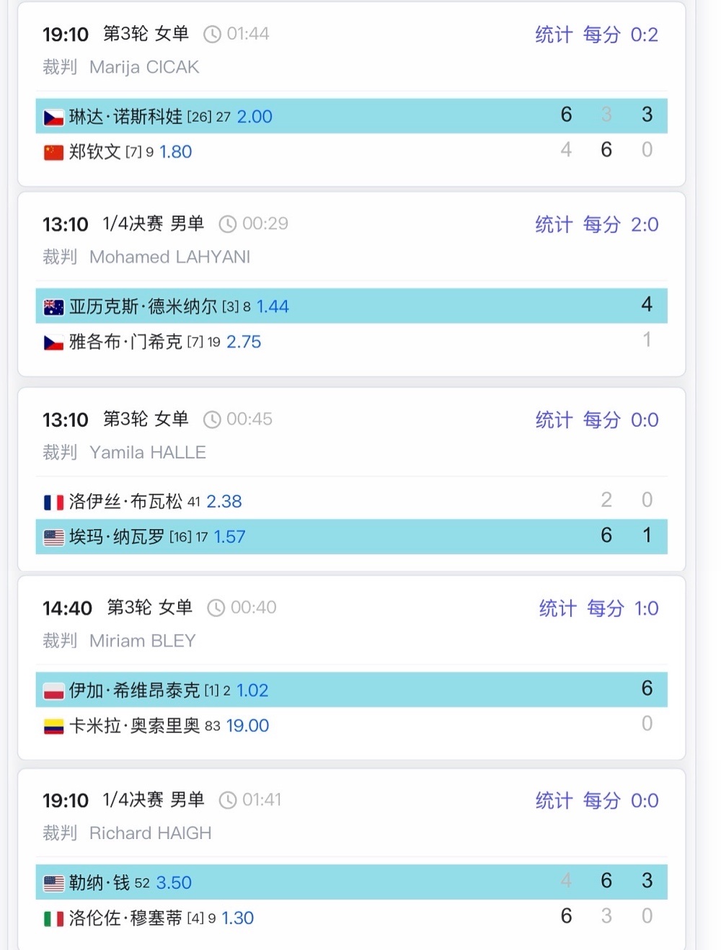Screen dimensions: 721x950
Task: Click the China flag beside 郑钦文
Action: [x=53, y=152]
